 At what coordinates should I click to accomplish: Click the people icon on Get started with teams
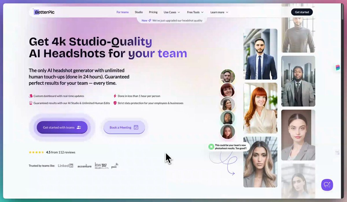point(79,127)
